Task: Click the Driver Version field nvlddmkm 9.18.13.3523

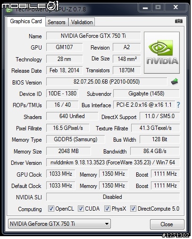Action: (x=113, y=162)
